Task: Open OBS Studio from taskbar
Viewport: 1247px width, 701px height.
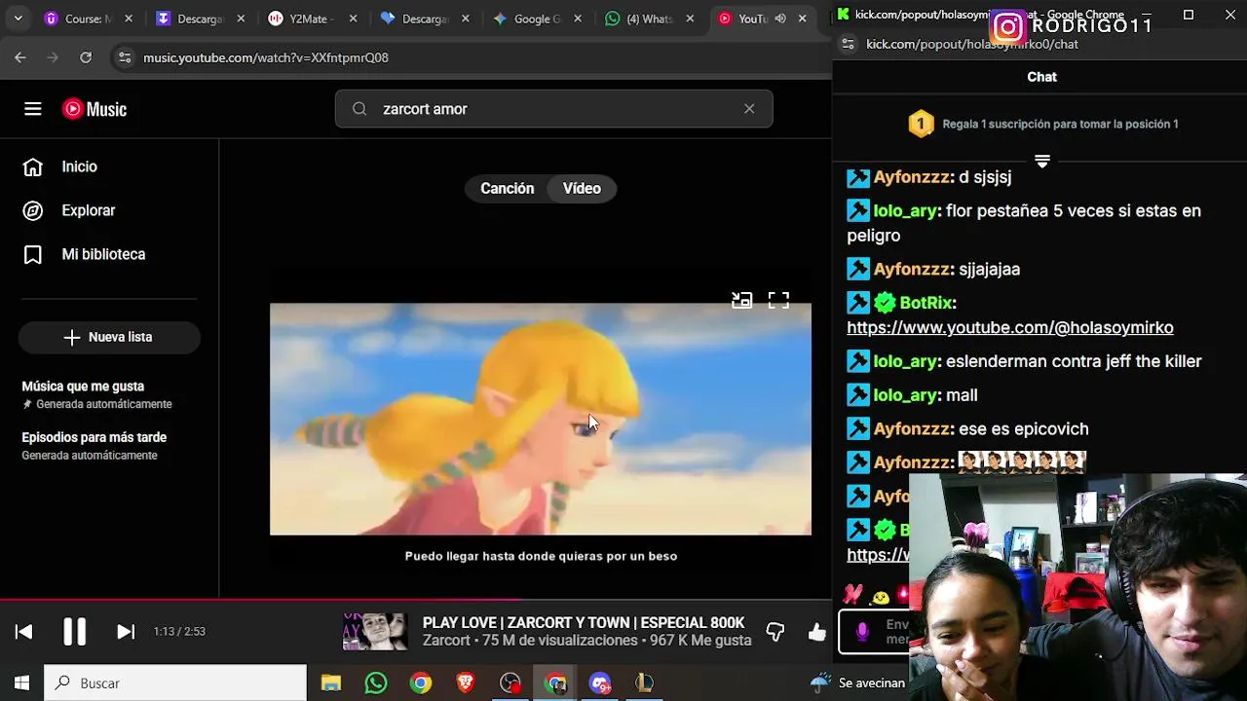Action: point(510,683)
